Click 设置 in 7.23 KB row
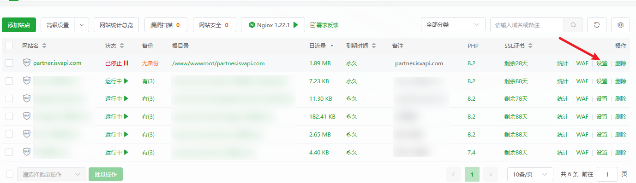636x183 pixels. click(602, 81)
